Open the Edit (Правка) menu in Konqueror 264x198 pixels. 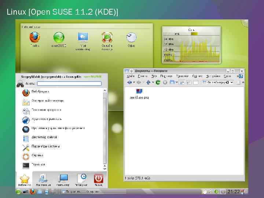pos(142,76)
